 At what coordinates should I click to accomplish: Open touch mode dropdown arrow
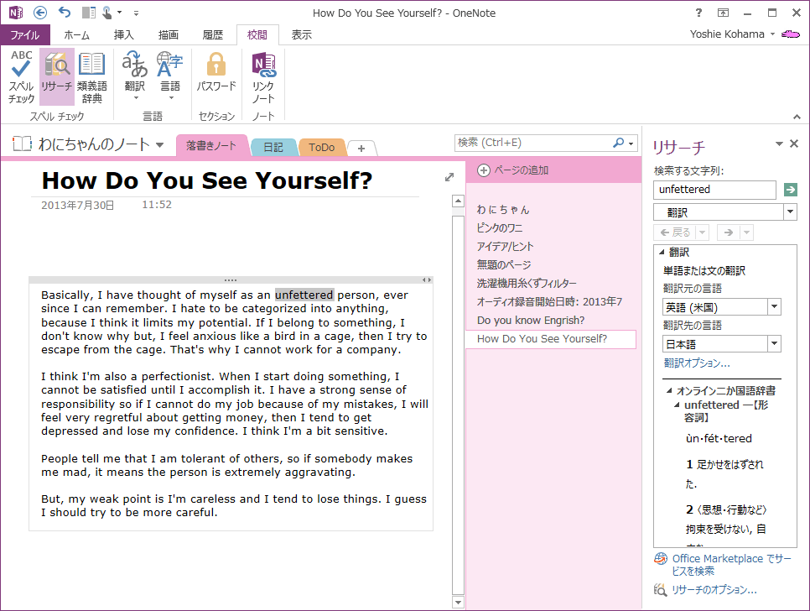120,13
